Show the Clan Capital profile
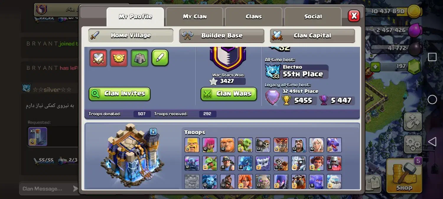 (312, 36)
